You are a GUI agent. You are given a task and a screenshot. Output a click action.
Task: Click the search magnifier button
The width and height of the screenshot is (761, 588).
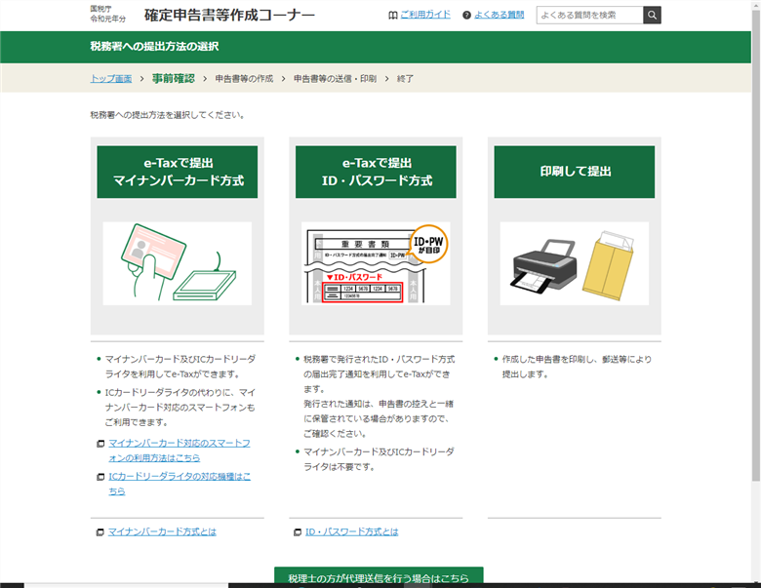point(652,15)
